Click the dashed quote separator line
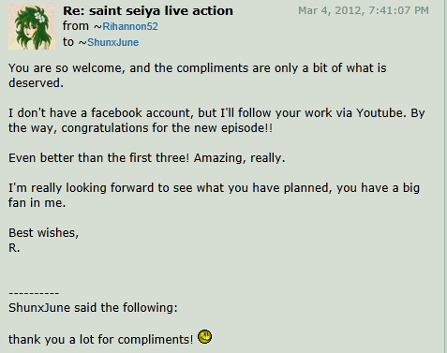The height and width of the screenshot is (353, 447). coord(34,293)
